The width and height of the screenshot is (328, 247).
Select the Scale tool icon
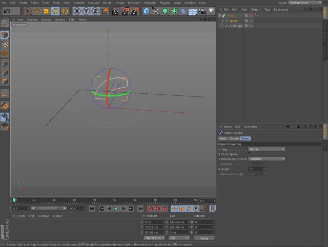[x=46, y=11]
